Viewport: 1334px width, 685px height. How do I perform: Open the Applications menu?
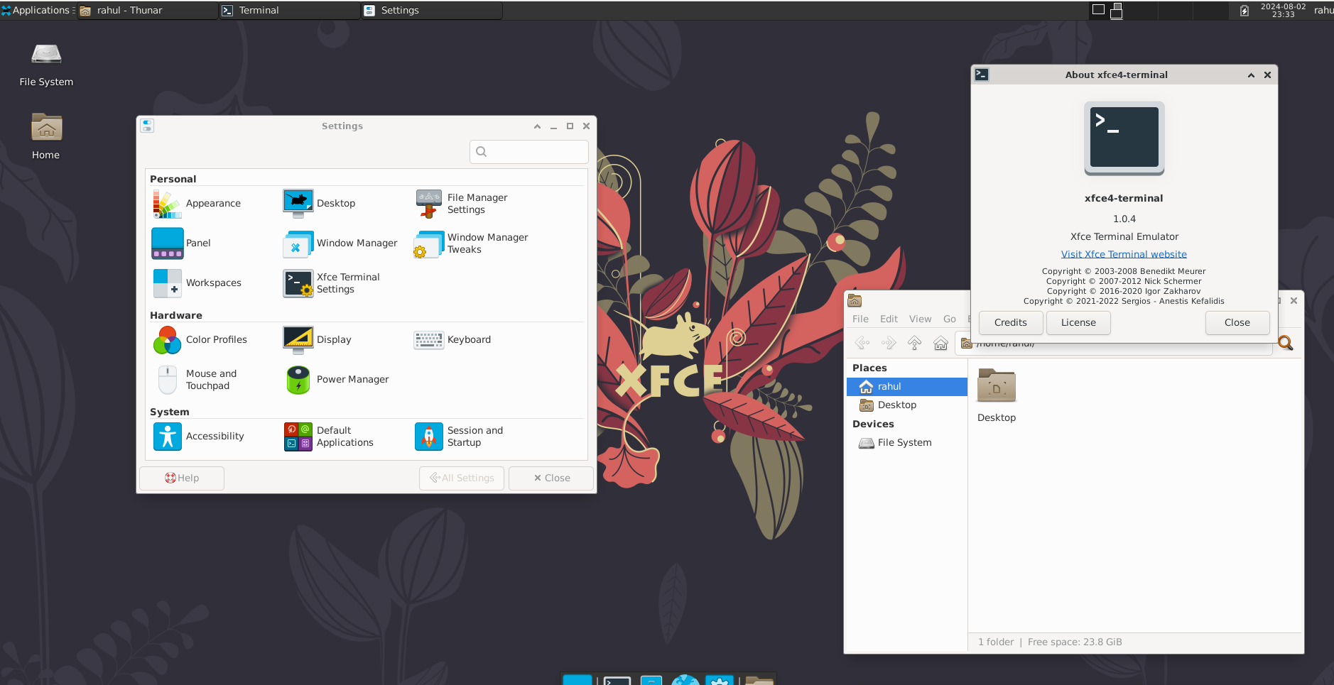click(37, 10)
